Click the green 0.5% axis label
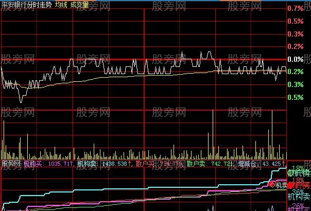The height and width of the screenshot is (211, 311). click(295, 97)
